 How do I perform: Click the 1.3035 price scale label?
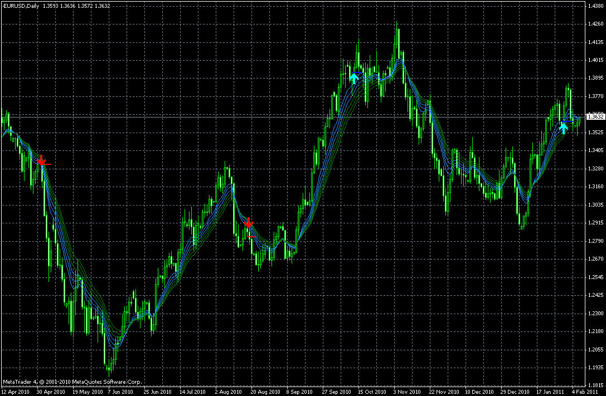pyautogui.click(x=595, y=204)
